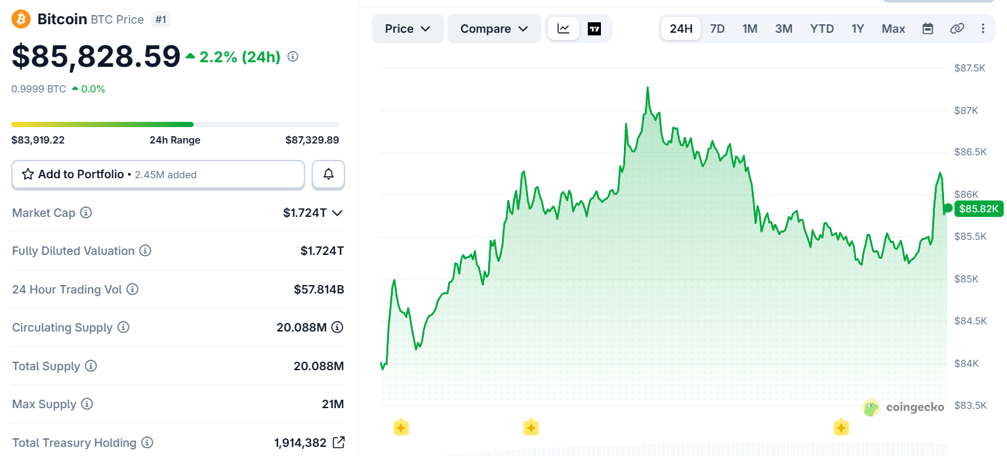
Task: Click the #1 rank badge
Action: (160, 20)
